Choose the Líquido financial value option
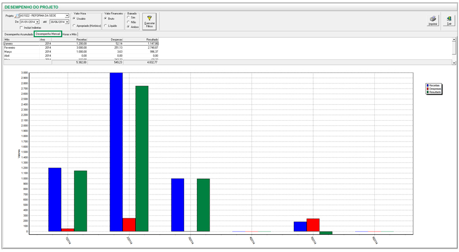Image resolution: width=459 pixels, height=252 pixels. pos(106,25)
